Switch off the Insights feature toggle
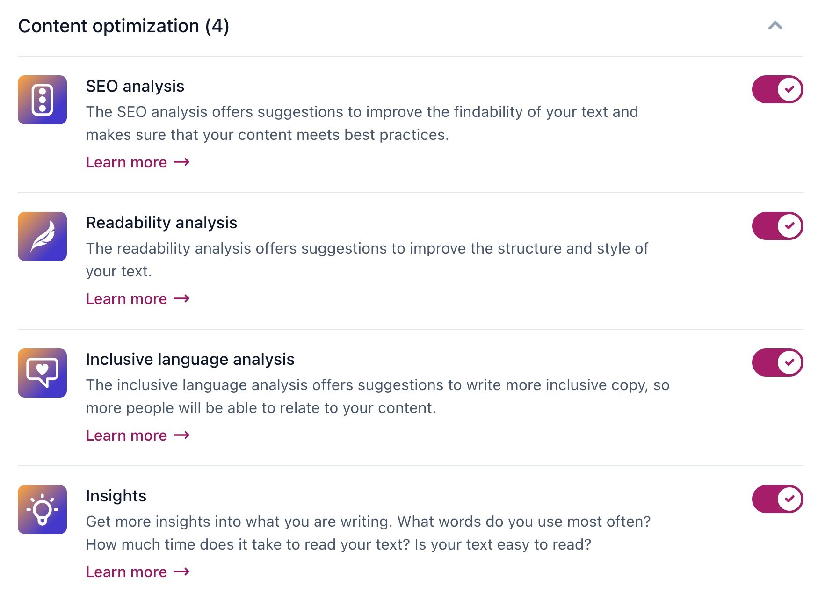Image resolution: width=825 pixels, height=594 pixels. pyautogui.click(x=777, y=499)
